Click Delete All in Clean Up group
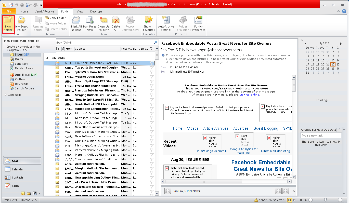 (115, 24)
